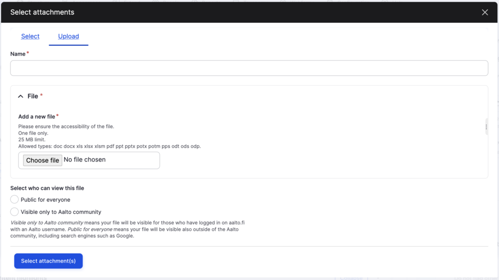Click the File section heading text
The width and height of the screenshot is (499, 280).
pos(33,97)
